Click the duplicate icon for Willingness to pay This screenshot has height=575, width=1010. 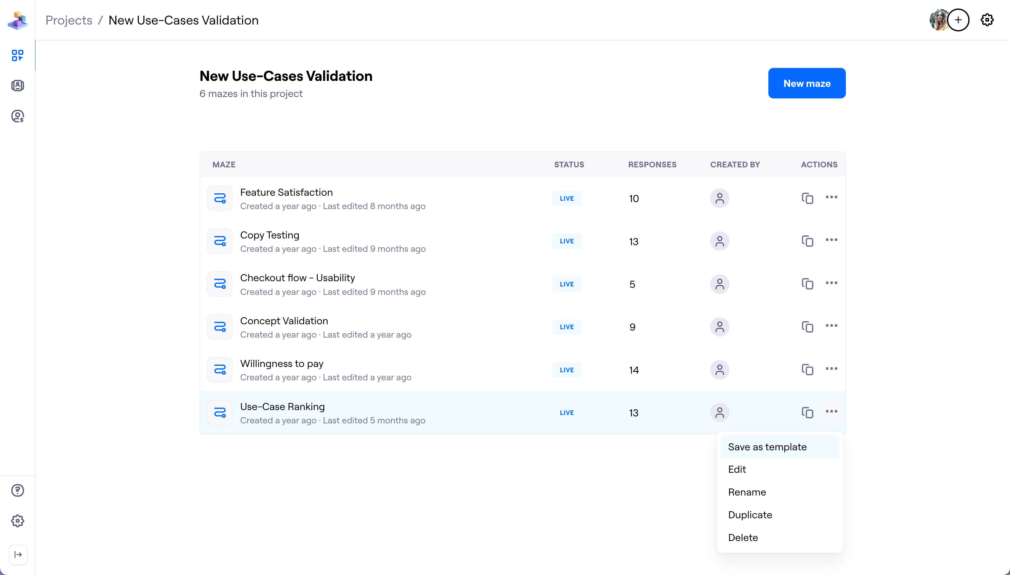pos(807,370)
